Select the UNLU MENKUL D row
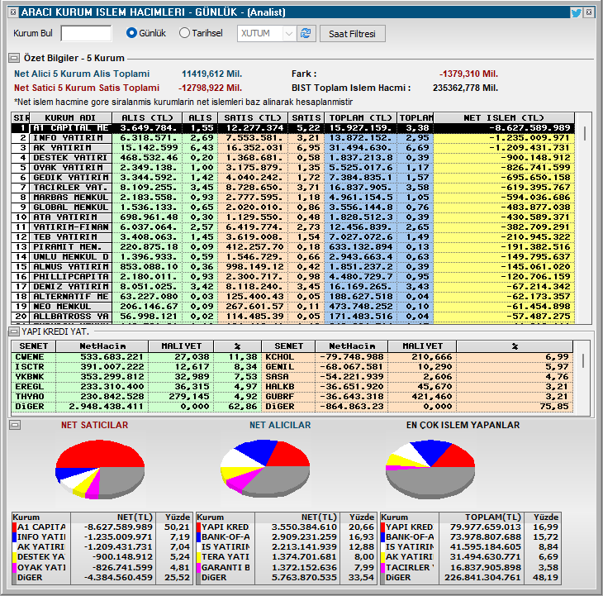Viewport: 603px width, 596px height. [x=293, y=257]
